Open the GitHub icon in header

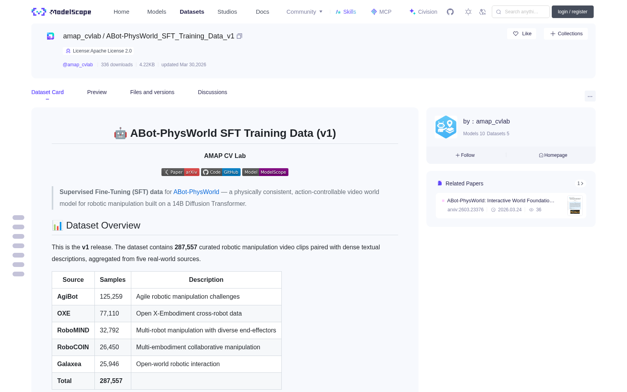click(450, 12)
